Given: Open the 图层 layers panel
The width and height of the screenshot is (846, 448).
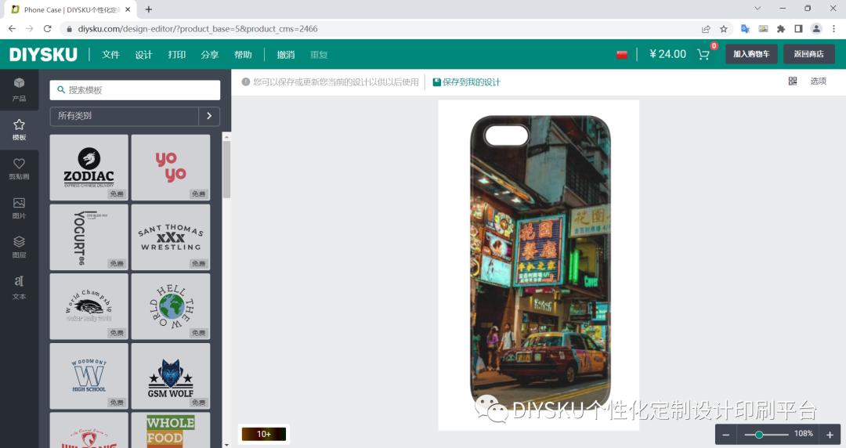Looking at the screenshot, I should click(x=19, y=247).
